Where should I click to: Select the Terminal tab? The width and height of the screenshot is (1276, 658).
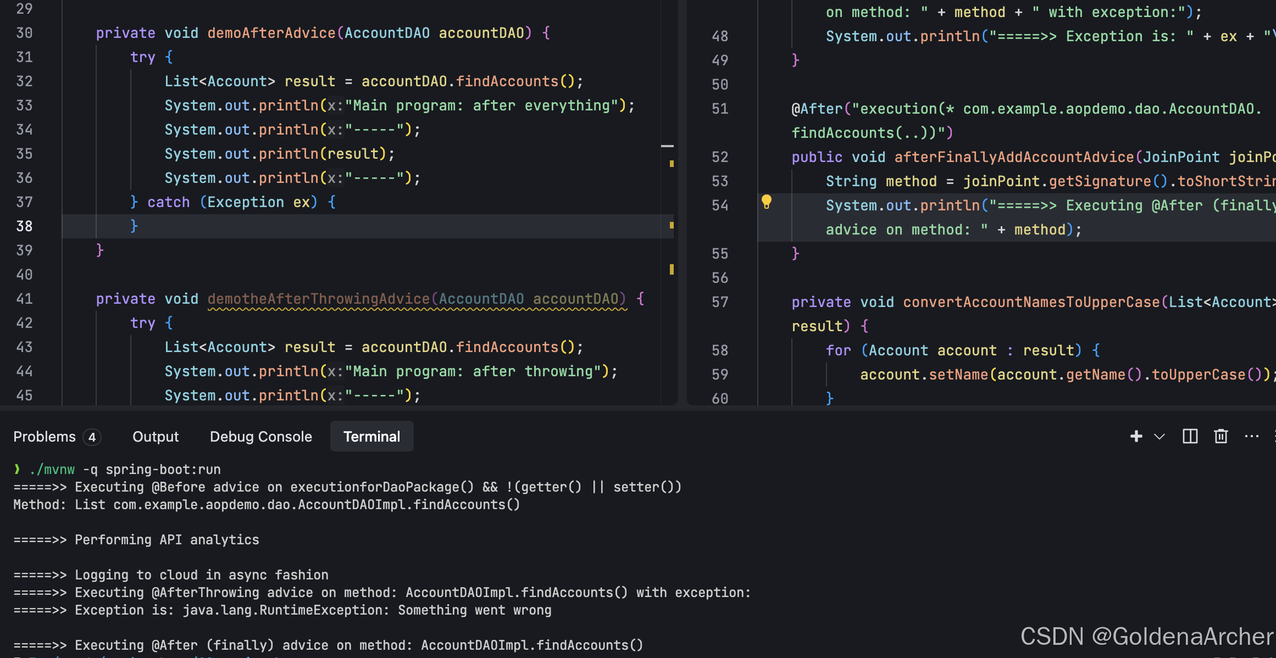pyautogui.click(x=371, y=437)
